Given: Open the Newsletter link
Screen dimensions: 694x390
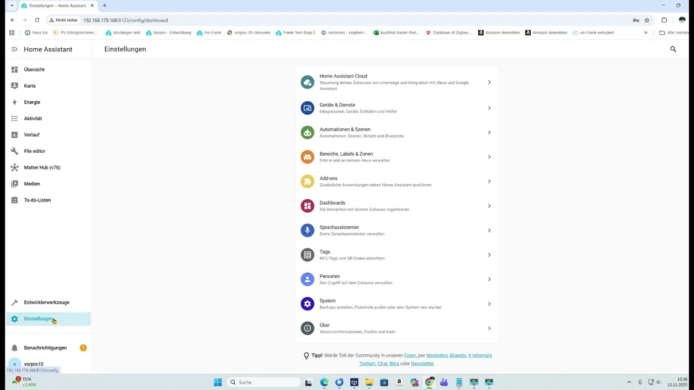Looking at the screenshot, I should pyautogui.click(x=422, y=363).
